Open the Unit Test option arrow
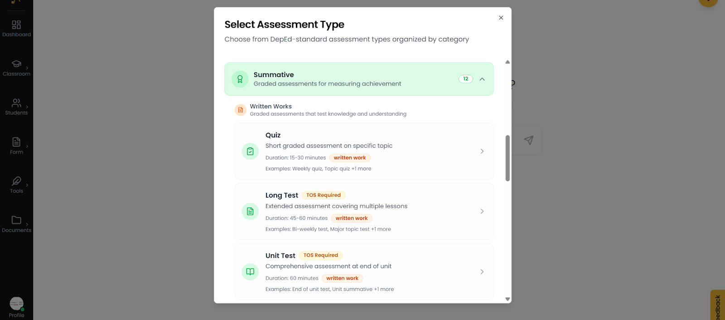The image size is (725, 320). [482, 272]
